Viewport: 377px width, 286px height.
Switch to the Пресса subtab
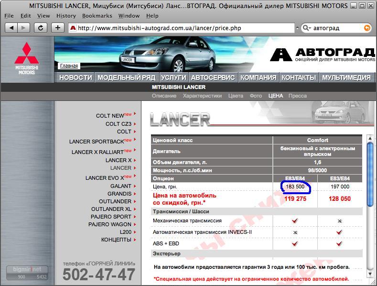tap(297, 96)
